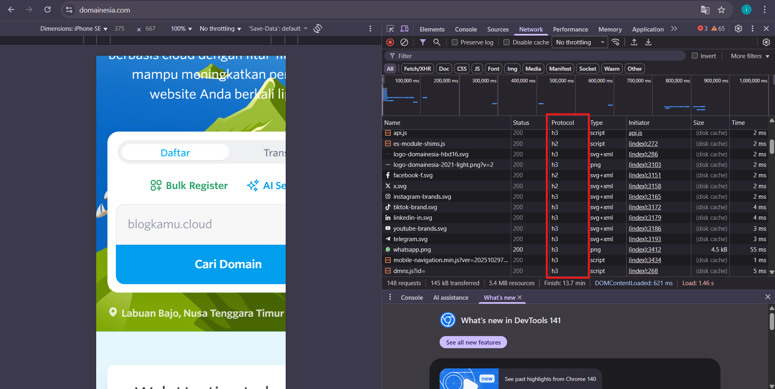This screenshot has height=389, width=775.
Task: Switch to the Sources tab
Action: (498, 29)
